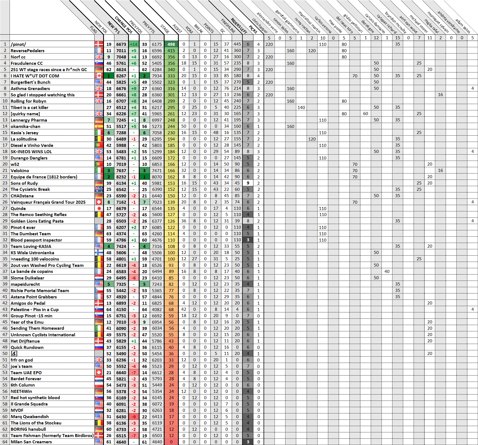Select the Australian flag beside The Cyciatric Break
Viewport: 478px width, 445px height.
99,190
